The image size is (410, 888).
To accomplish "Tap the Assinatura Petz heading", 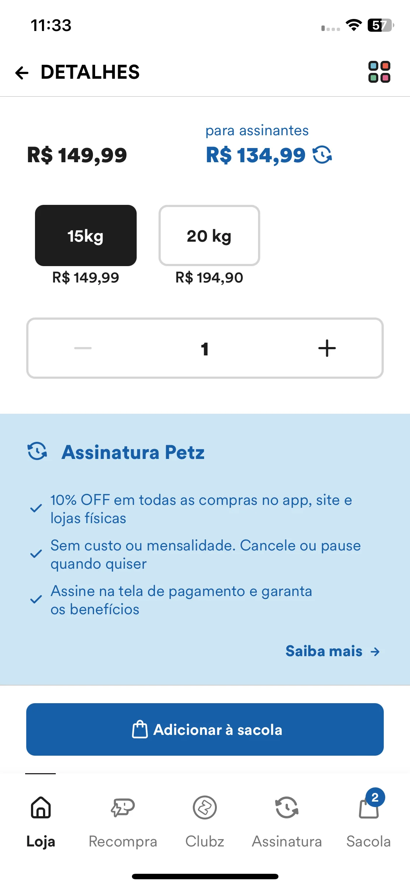I will (133, 452).
